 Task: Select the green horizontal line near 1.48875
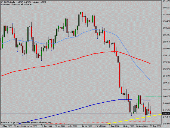pos(153,96)
